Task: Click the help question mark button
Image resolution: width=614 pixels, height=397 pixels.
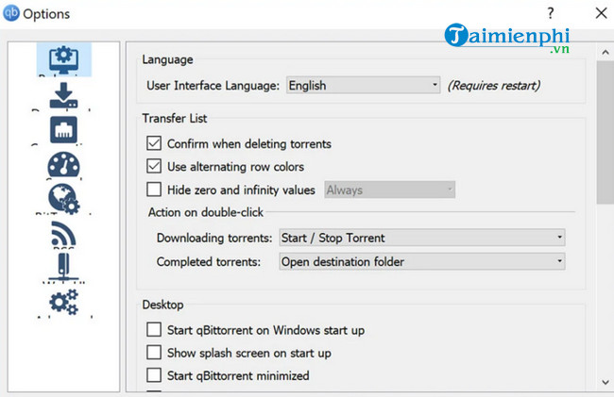Action: click(551, 13)
